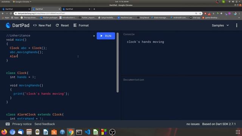Click the 'no issues' status text
Screen dimensions: 242x136
point(193,124)
